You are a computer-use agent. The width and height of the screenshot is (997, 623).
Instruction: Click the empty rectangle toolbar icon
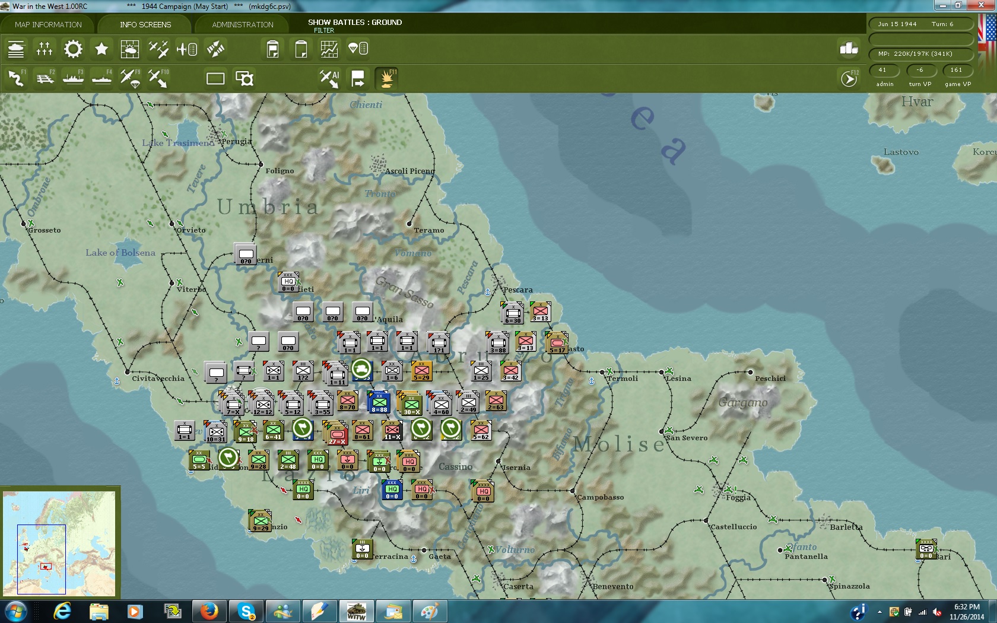point(215,78)
